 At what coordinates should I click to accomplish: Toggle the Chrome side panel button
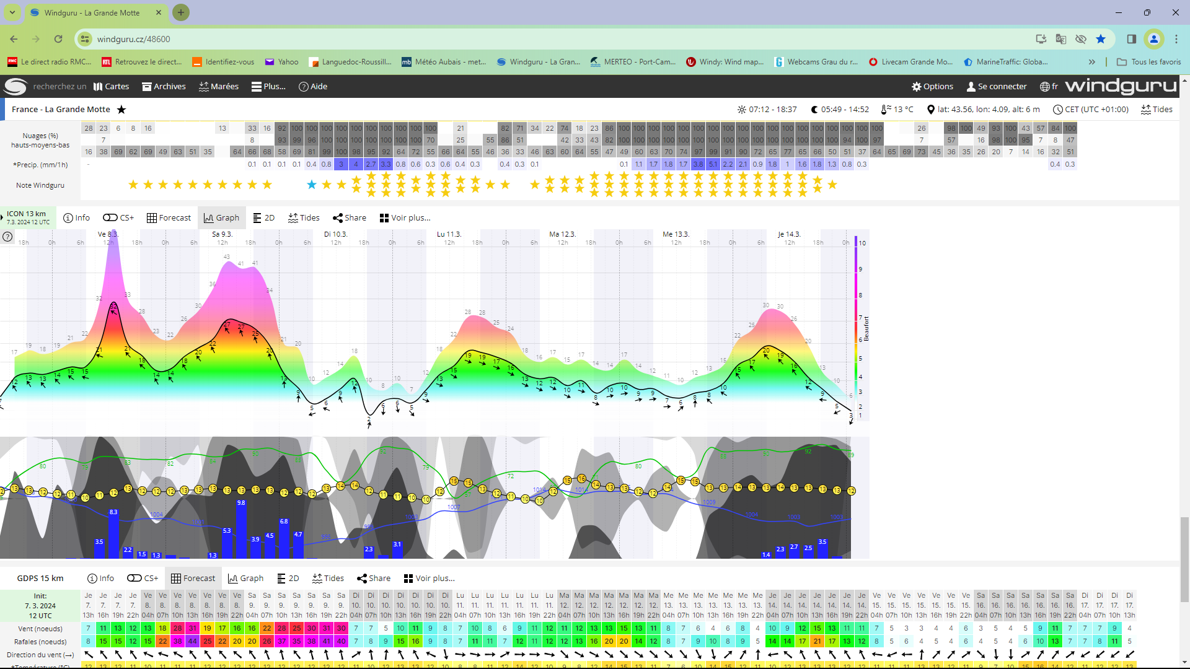(x=1131, y=39)
